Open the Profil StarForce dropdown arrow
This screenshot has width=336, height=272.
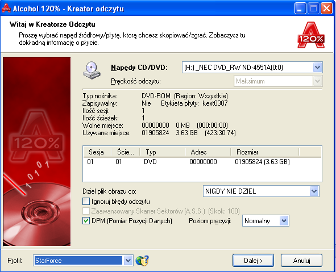(128, 261)
